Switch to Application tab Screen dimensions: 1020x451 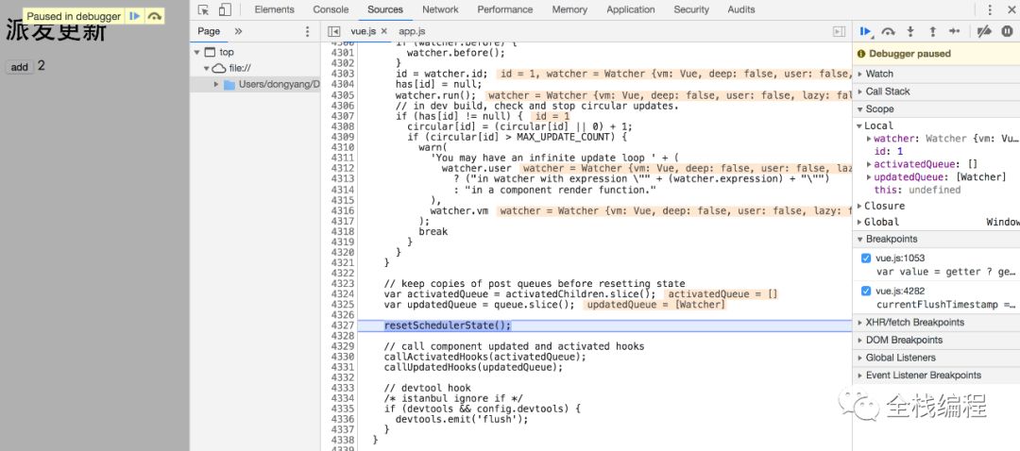pyautogui.click(x=630, y=9)
